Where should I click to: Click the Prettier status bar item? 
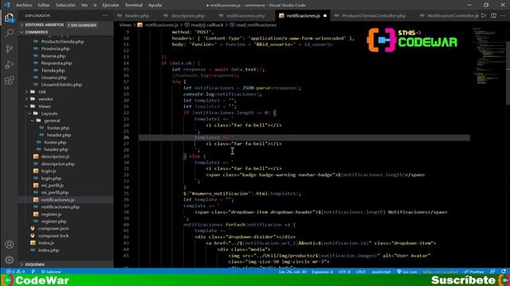click(x=474, y=272)
